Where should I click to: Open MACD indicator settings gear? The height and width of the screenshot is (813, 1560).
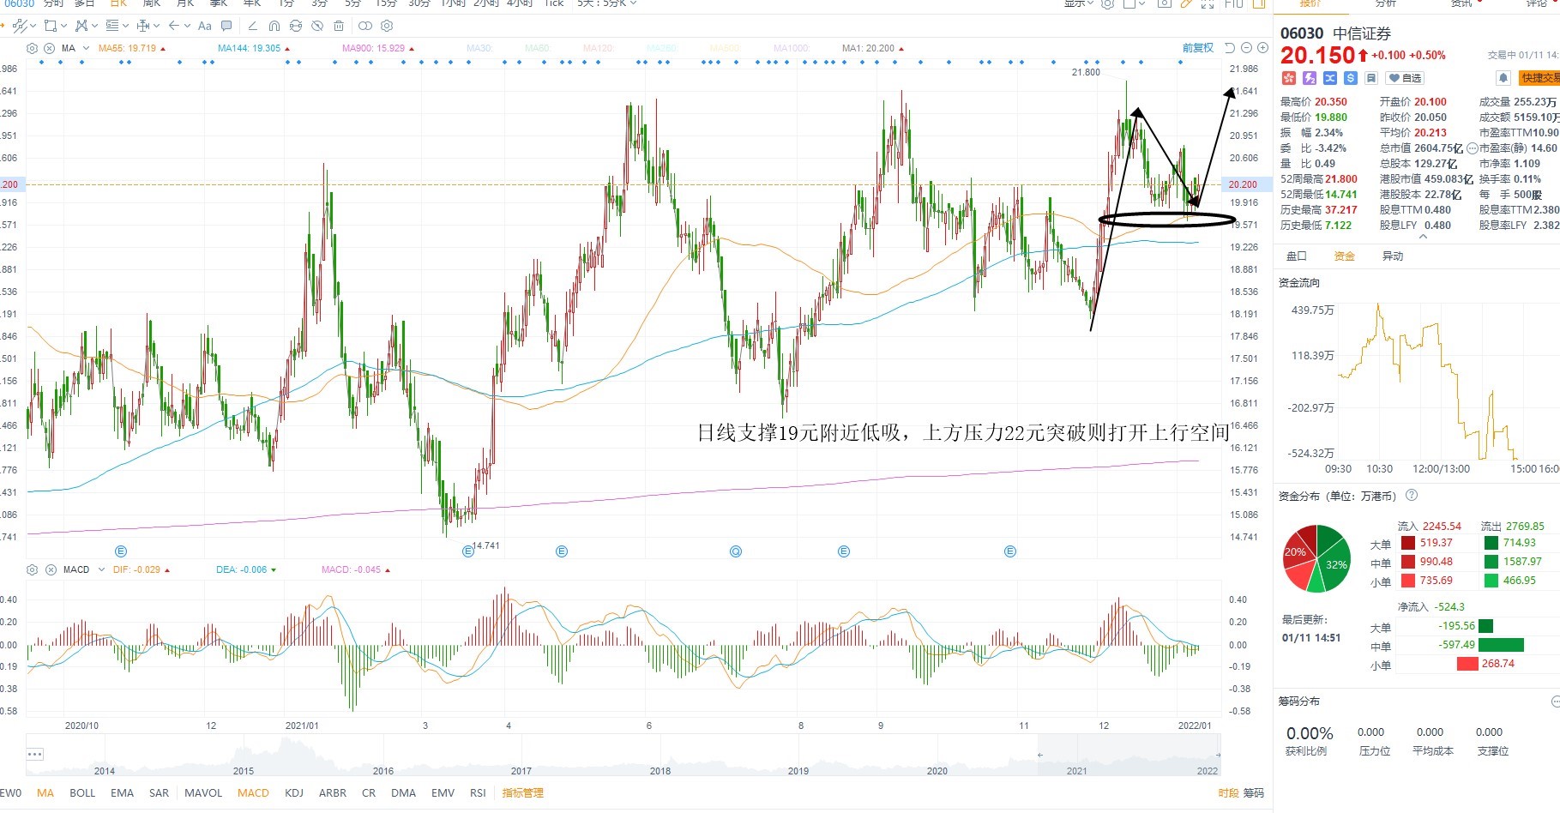pos(32,569)
